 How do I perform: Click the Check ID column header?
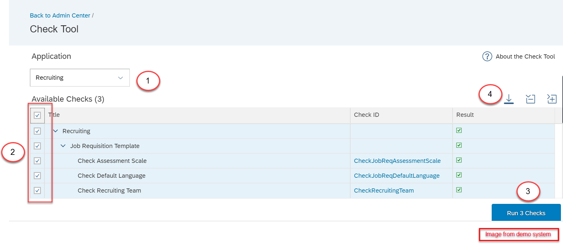[x=366, y=115]
